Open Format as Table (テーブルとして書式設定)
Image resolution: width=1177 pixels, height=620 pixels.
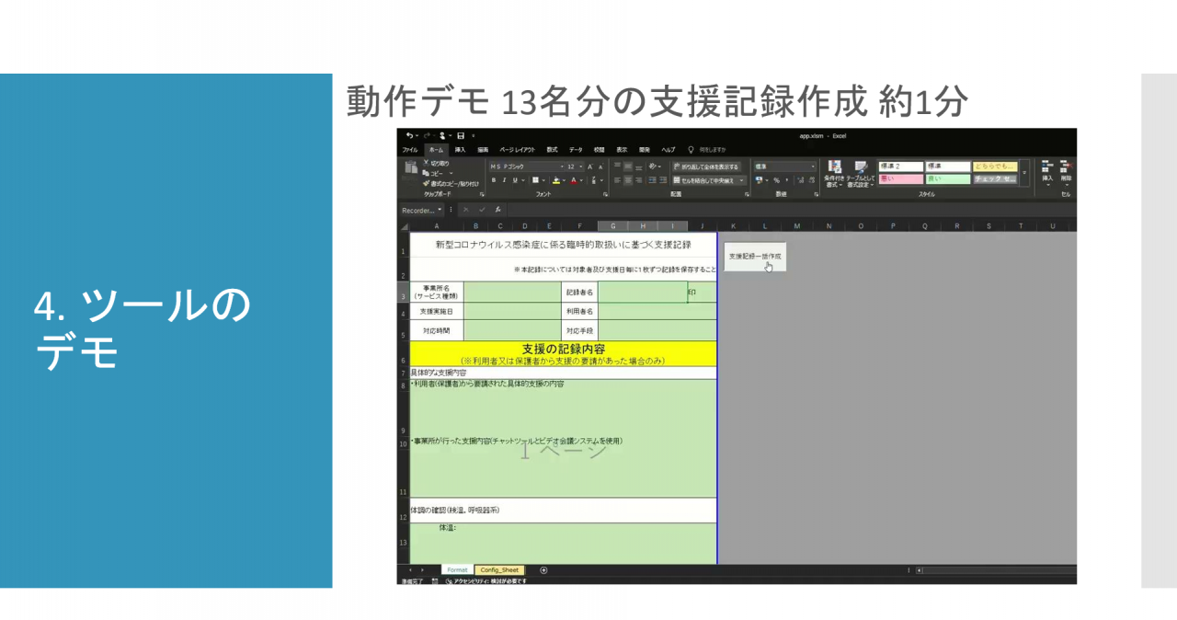pos(861,174)
